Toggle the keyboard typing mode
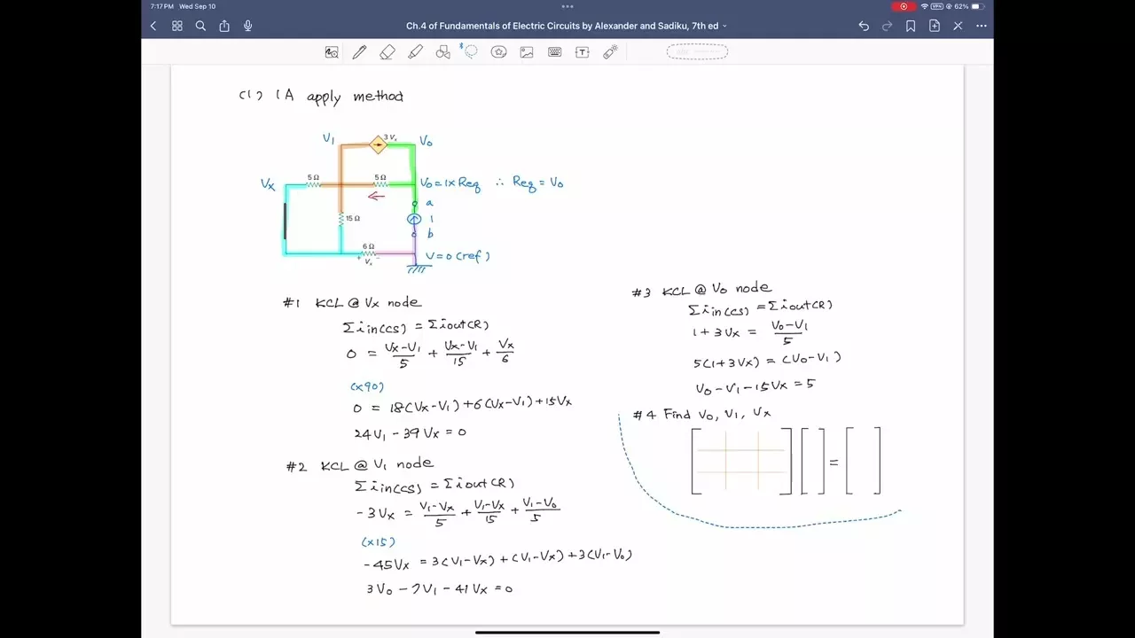The width and height of the screenshot is (1135, 638). click(x=554, y=52)
